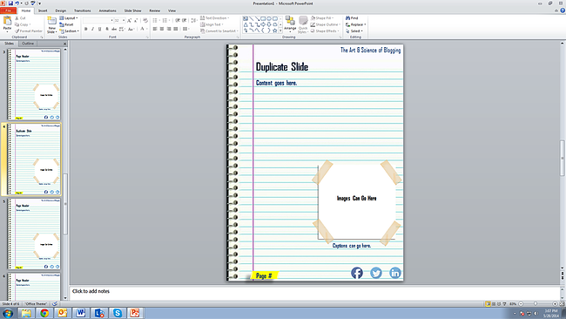Open the Section dropdown menu

point(70,31)
